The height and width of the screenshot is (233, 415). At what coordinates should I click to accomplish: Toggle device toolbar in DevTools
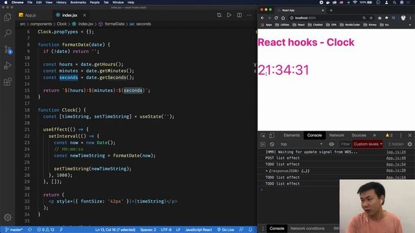272,135
